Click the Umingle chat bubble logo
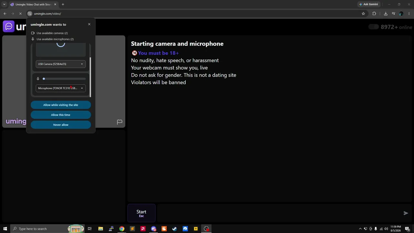 tap(9, 27)
